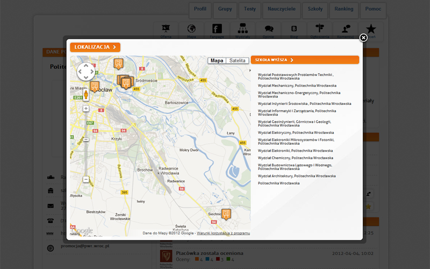Click the map pan control wheel
This screenshot has height=269, width=430.
point(86,72)
